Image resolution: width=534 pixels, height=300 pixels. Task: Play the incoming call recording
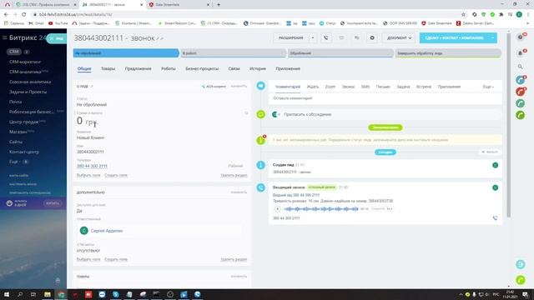coord(277,209)
